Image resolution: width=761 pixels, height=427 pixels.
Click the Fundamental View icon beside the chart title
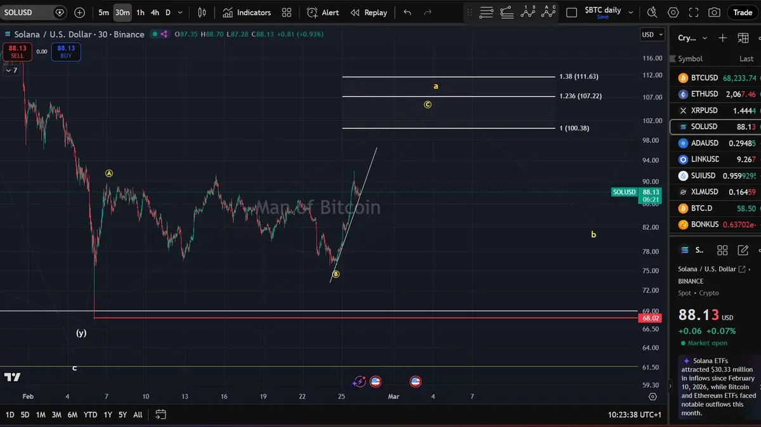pyautogui.click(x=164, y=34)
